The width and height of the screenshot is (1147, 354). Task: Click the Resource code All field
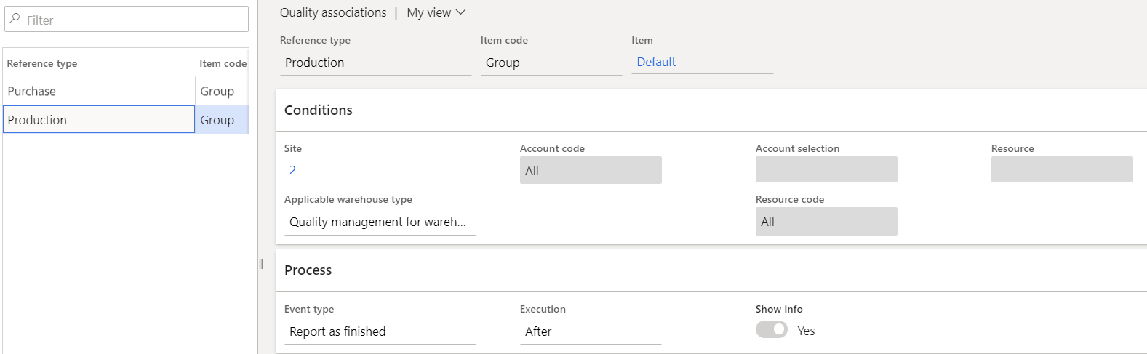pos(826,222)
